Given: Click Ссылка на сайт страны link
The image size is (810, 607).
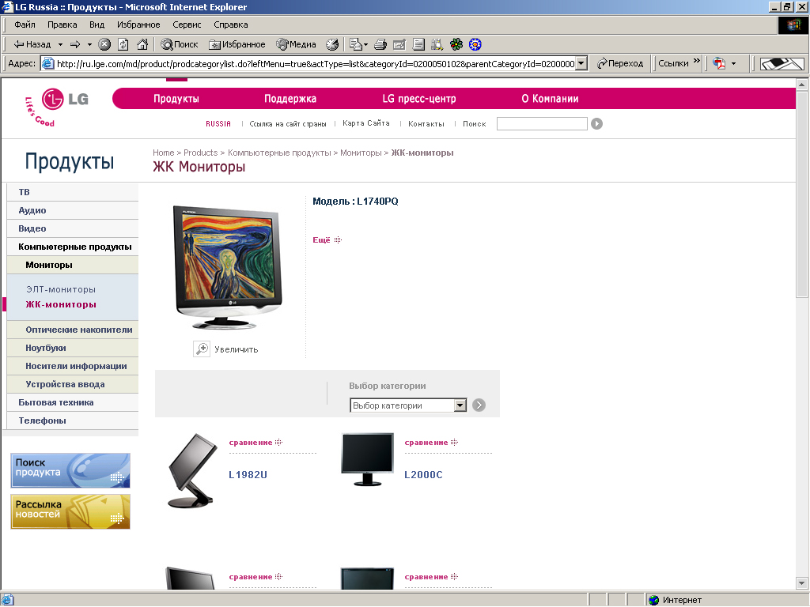Looking at the screenshot, I should [288, 124].
